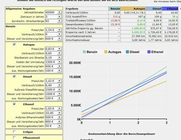
Task: Click the durchschn. Streckenlänge value field
Action: tap(53, 21)
